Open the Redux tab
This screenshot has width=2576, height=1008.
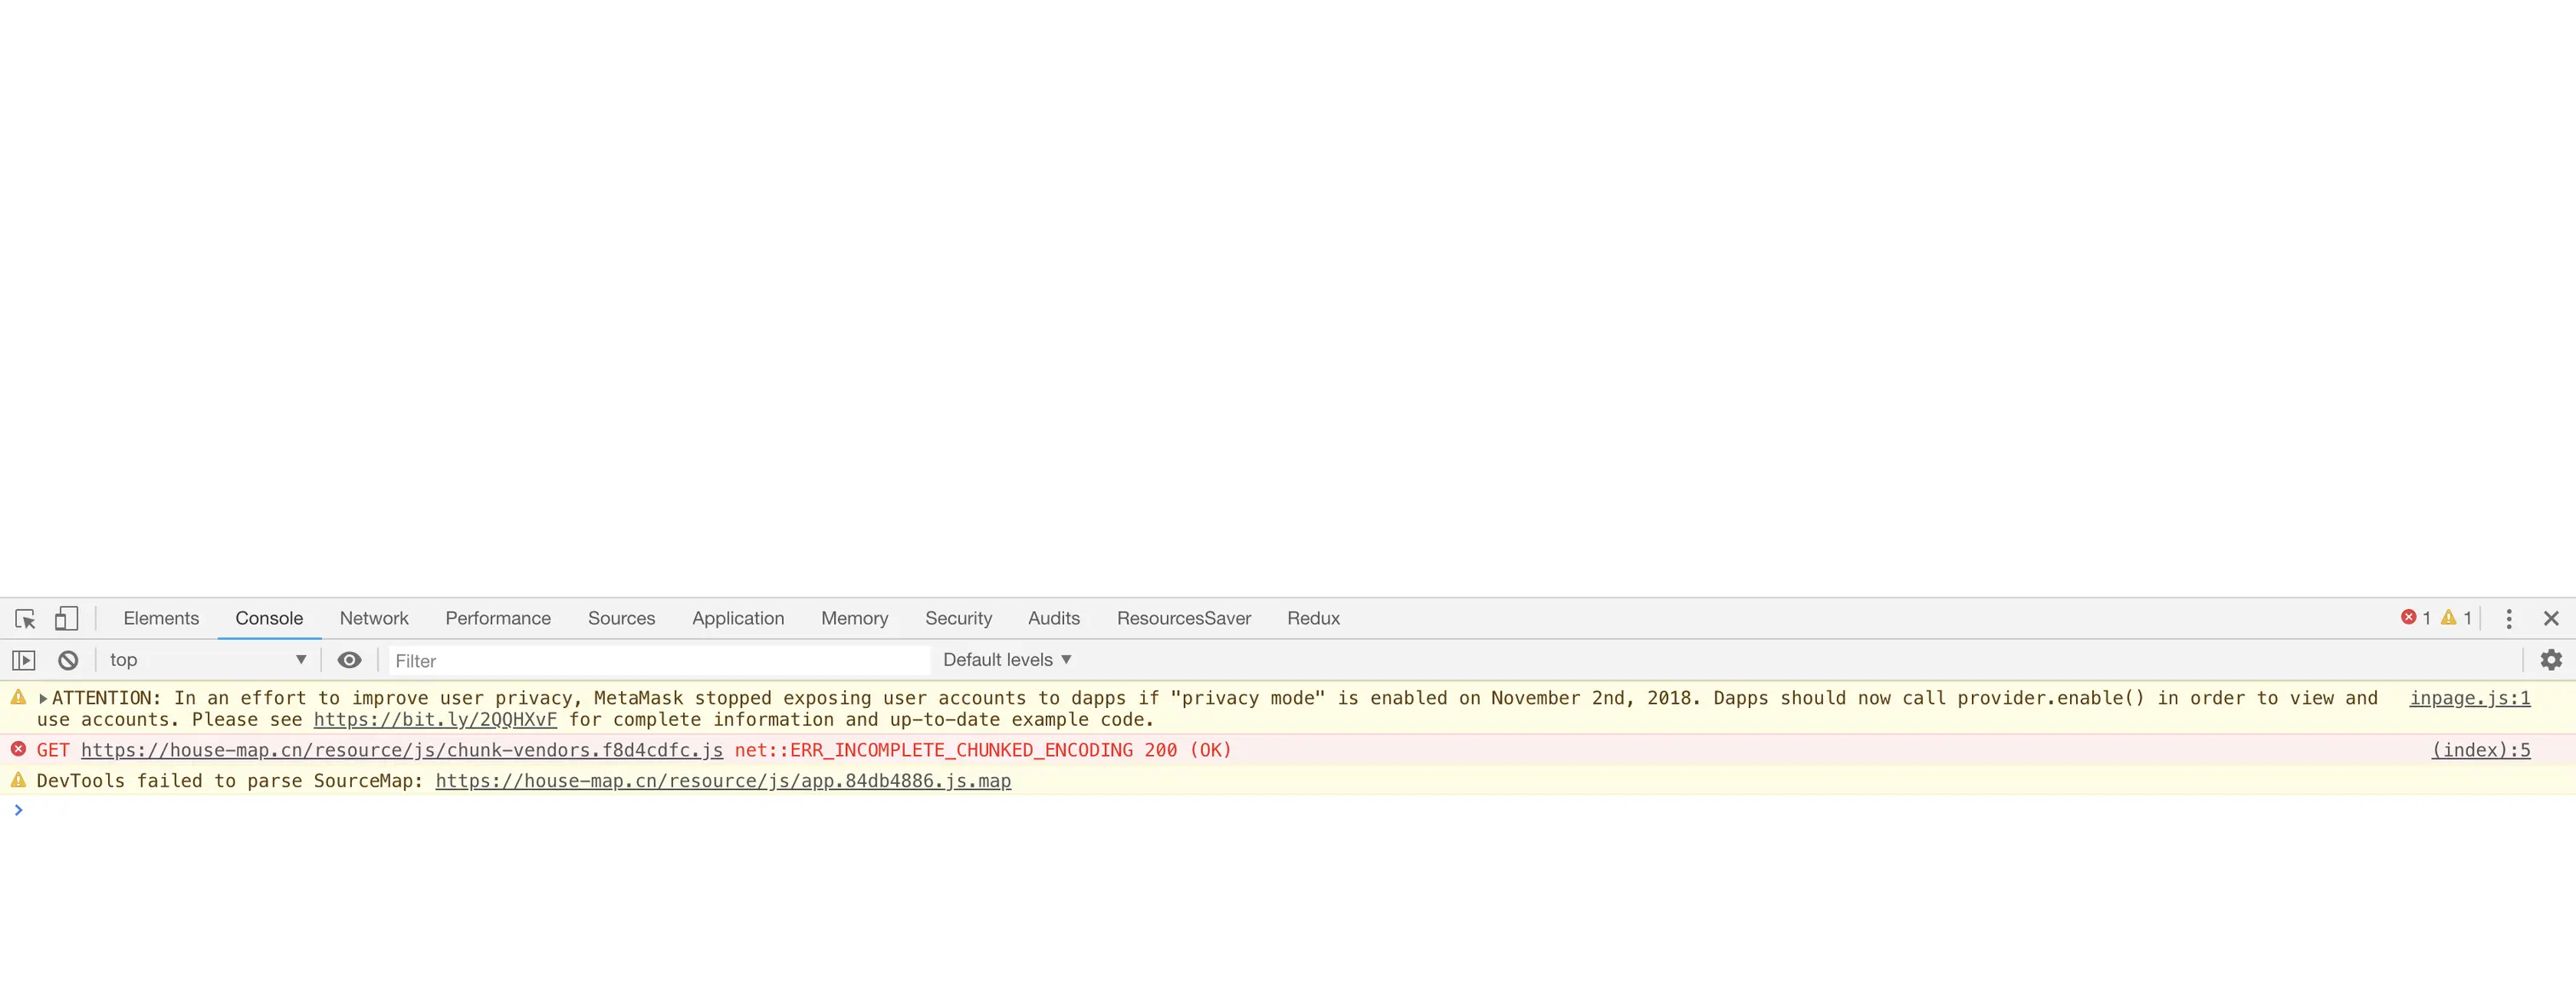(1313, 619)
